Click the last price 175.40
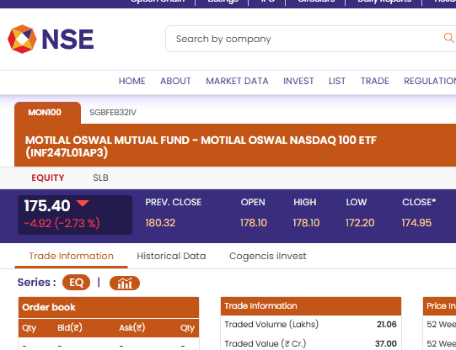 click(47, 206)
